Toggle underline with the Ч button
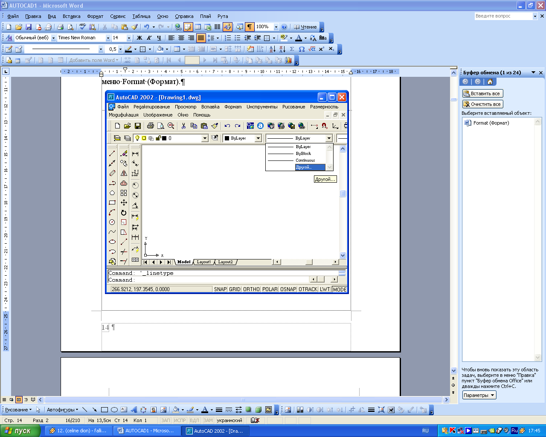Image resolution: width=546 pixels, height=437 pixels. [x=159, y=38]
